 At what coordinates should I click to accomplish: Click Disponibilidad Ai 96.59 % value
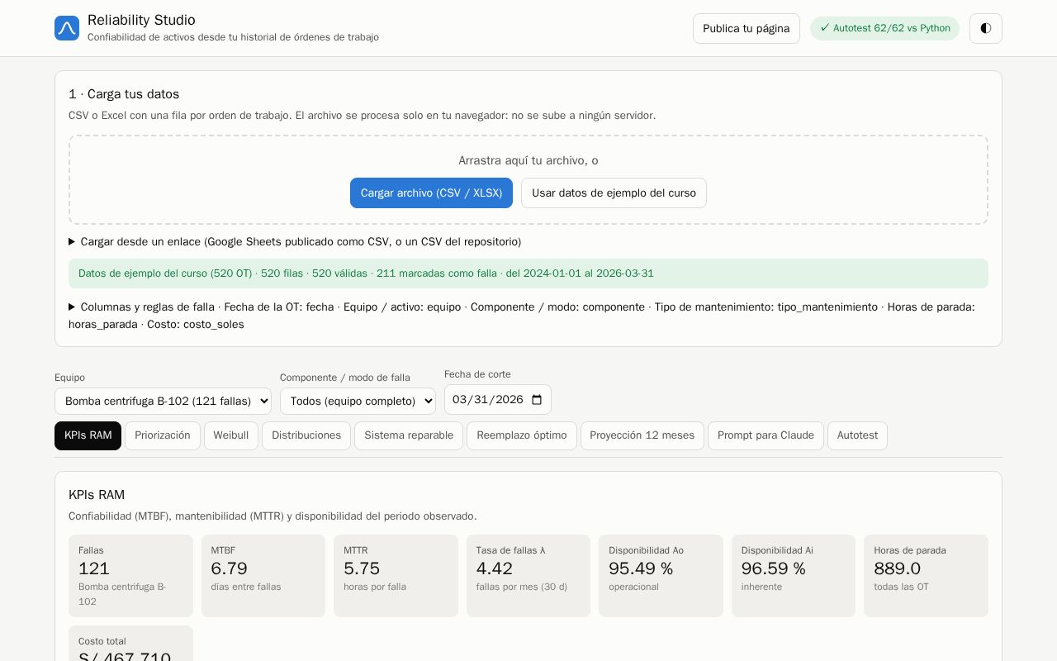(x=774, y=568)
